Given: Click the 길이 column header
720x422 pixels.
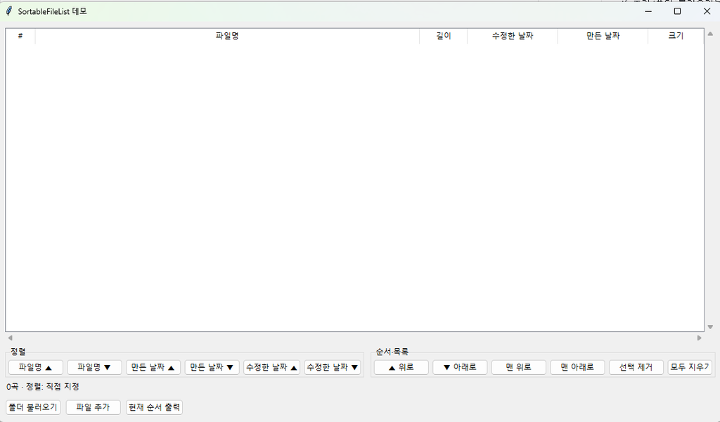Looking at the screenshot, I should click(444, 36).
